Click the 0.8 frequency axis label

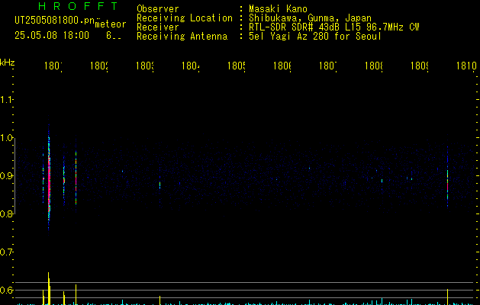click(6, 213)
